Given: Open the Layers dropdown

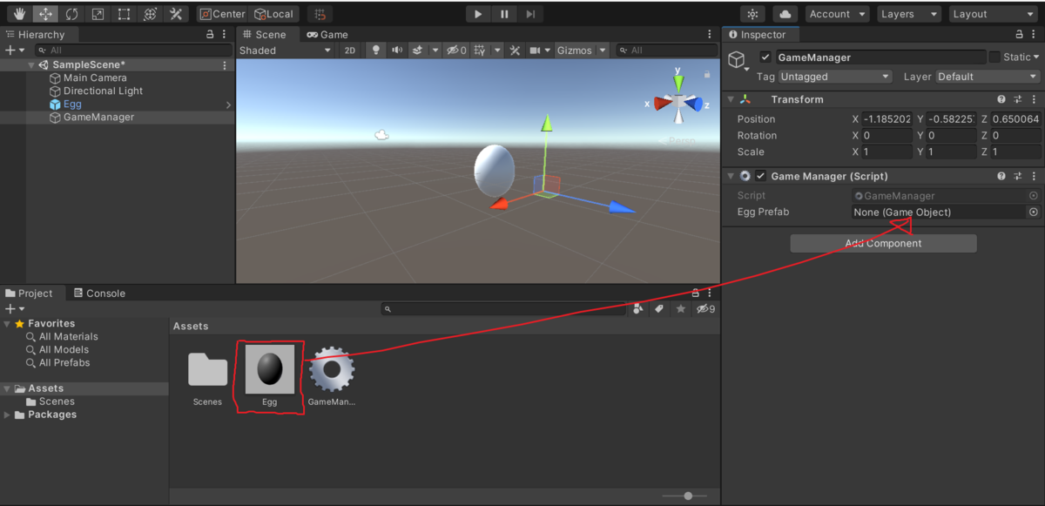Looking at the screenshot, I should pyautogui.click(x=909, y=14).
